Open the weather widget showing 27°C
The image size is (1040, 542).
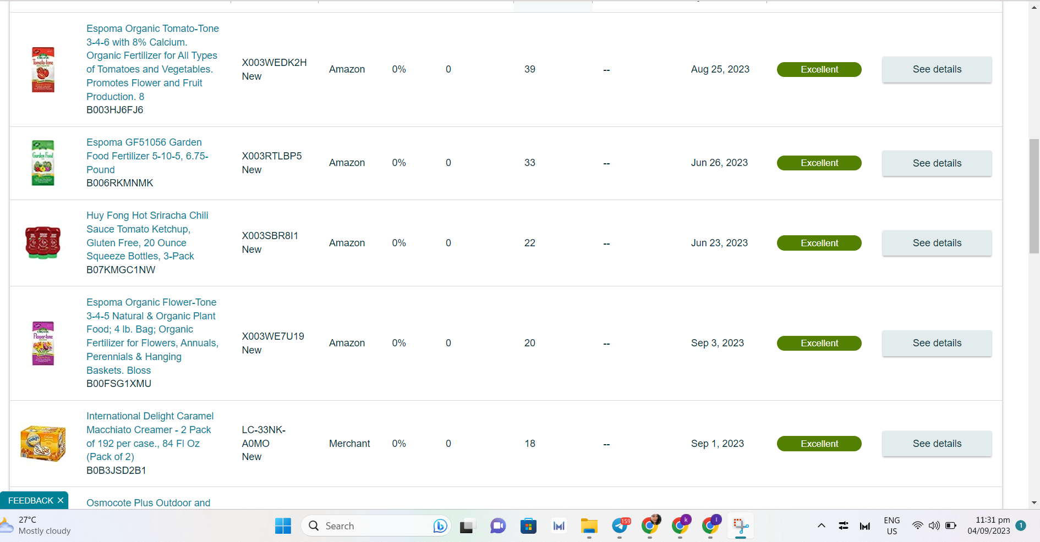[x=36, y=526]
